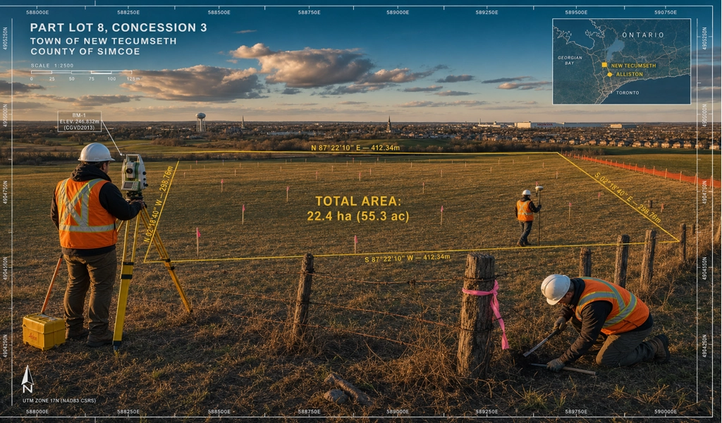
Task: Click the 'UTM ZONE 17N (NAD83 CSRS)' note
Action: tap(59, 401)
